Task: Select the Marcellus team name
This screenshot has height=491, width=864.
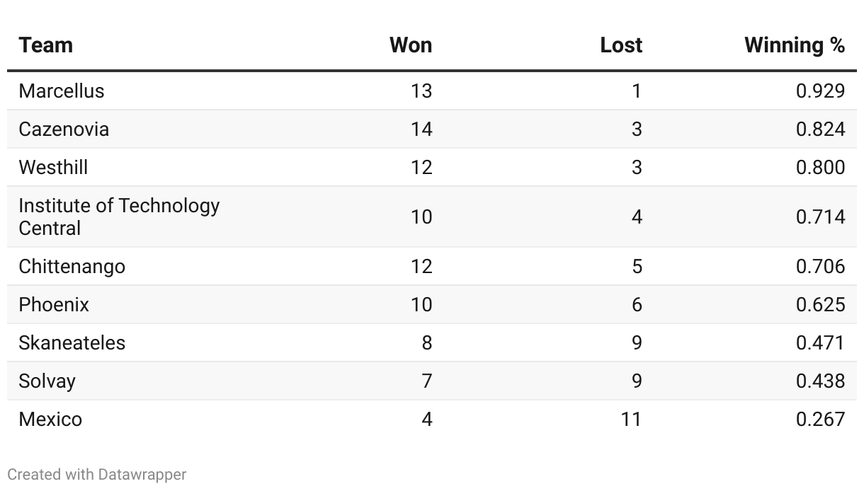Action: point(62,91)
